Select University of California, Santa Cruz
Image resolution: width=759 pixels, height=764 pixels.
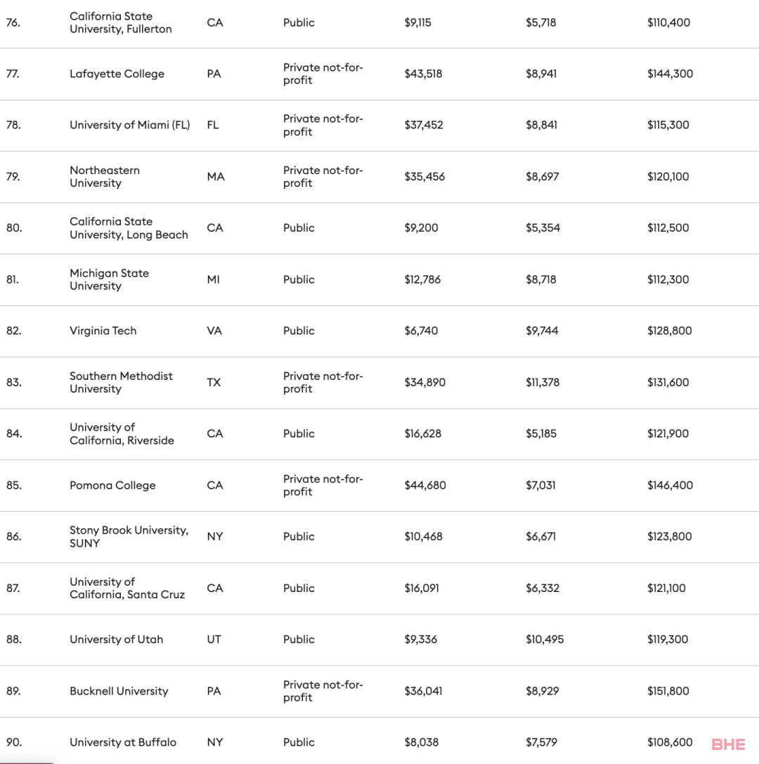pos(127,588)
